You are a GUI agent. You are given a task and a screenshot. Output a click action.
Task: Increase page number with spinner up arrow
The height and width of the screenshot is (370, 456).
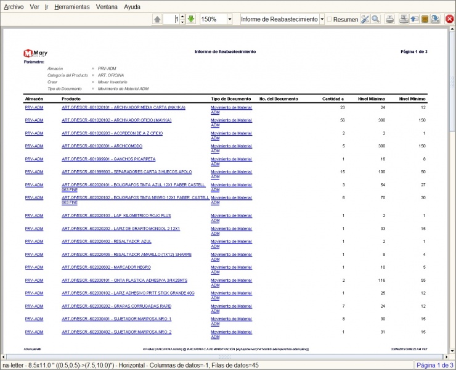(182, 17)
